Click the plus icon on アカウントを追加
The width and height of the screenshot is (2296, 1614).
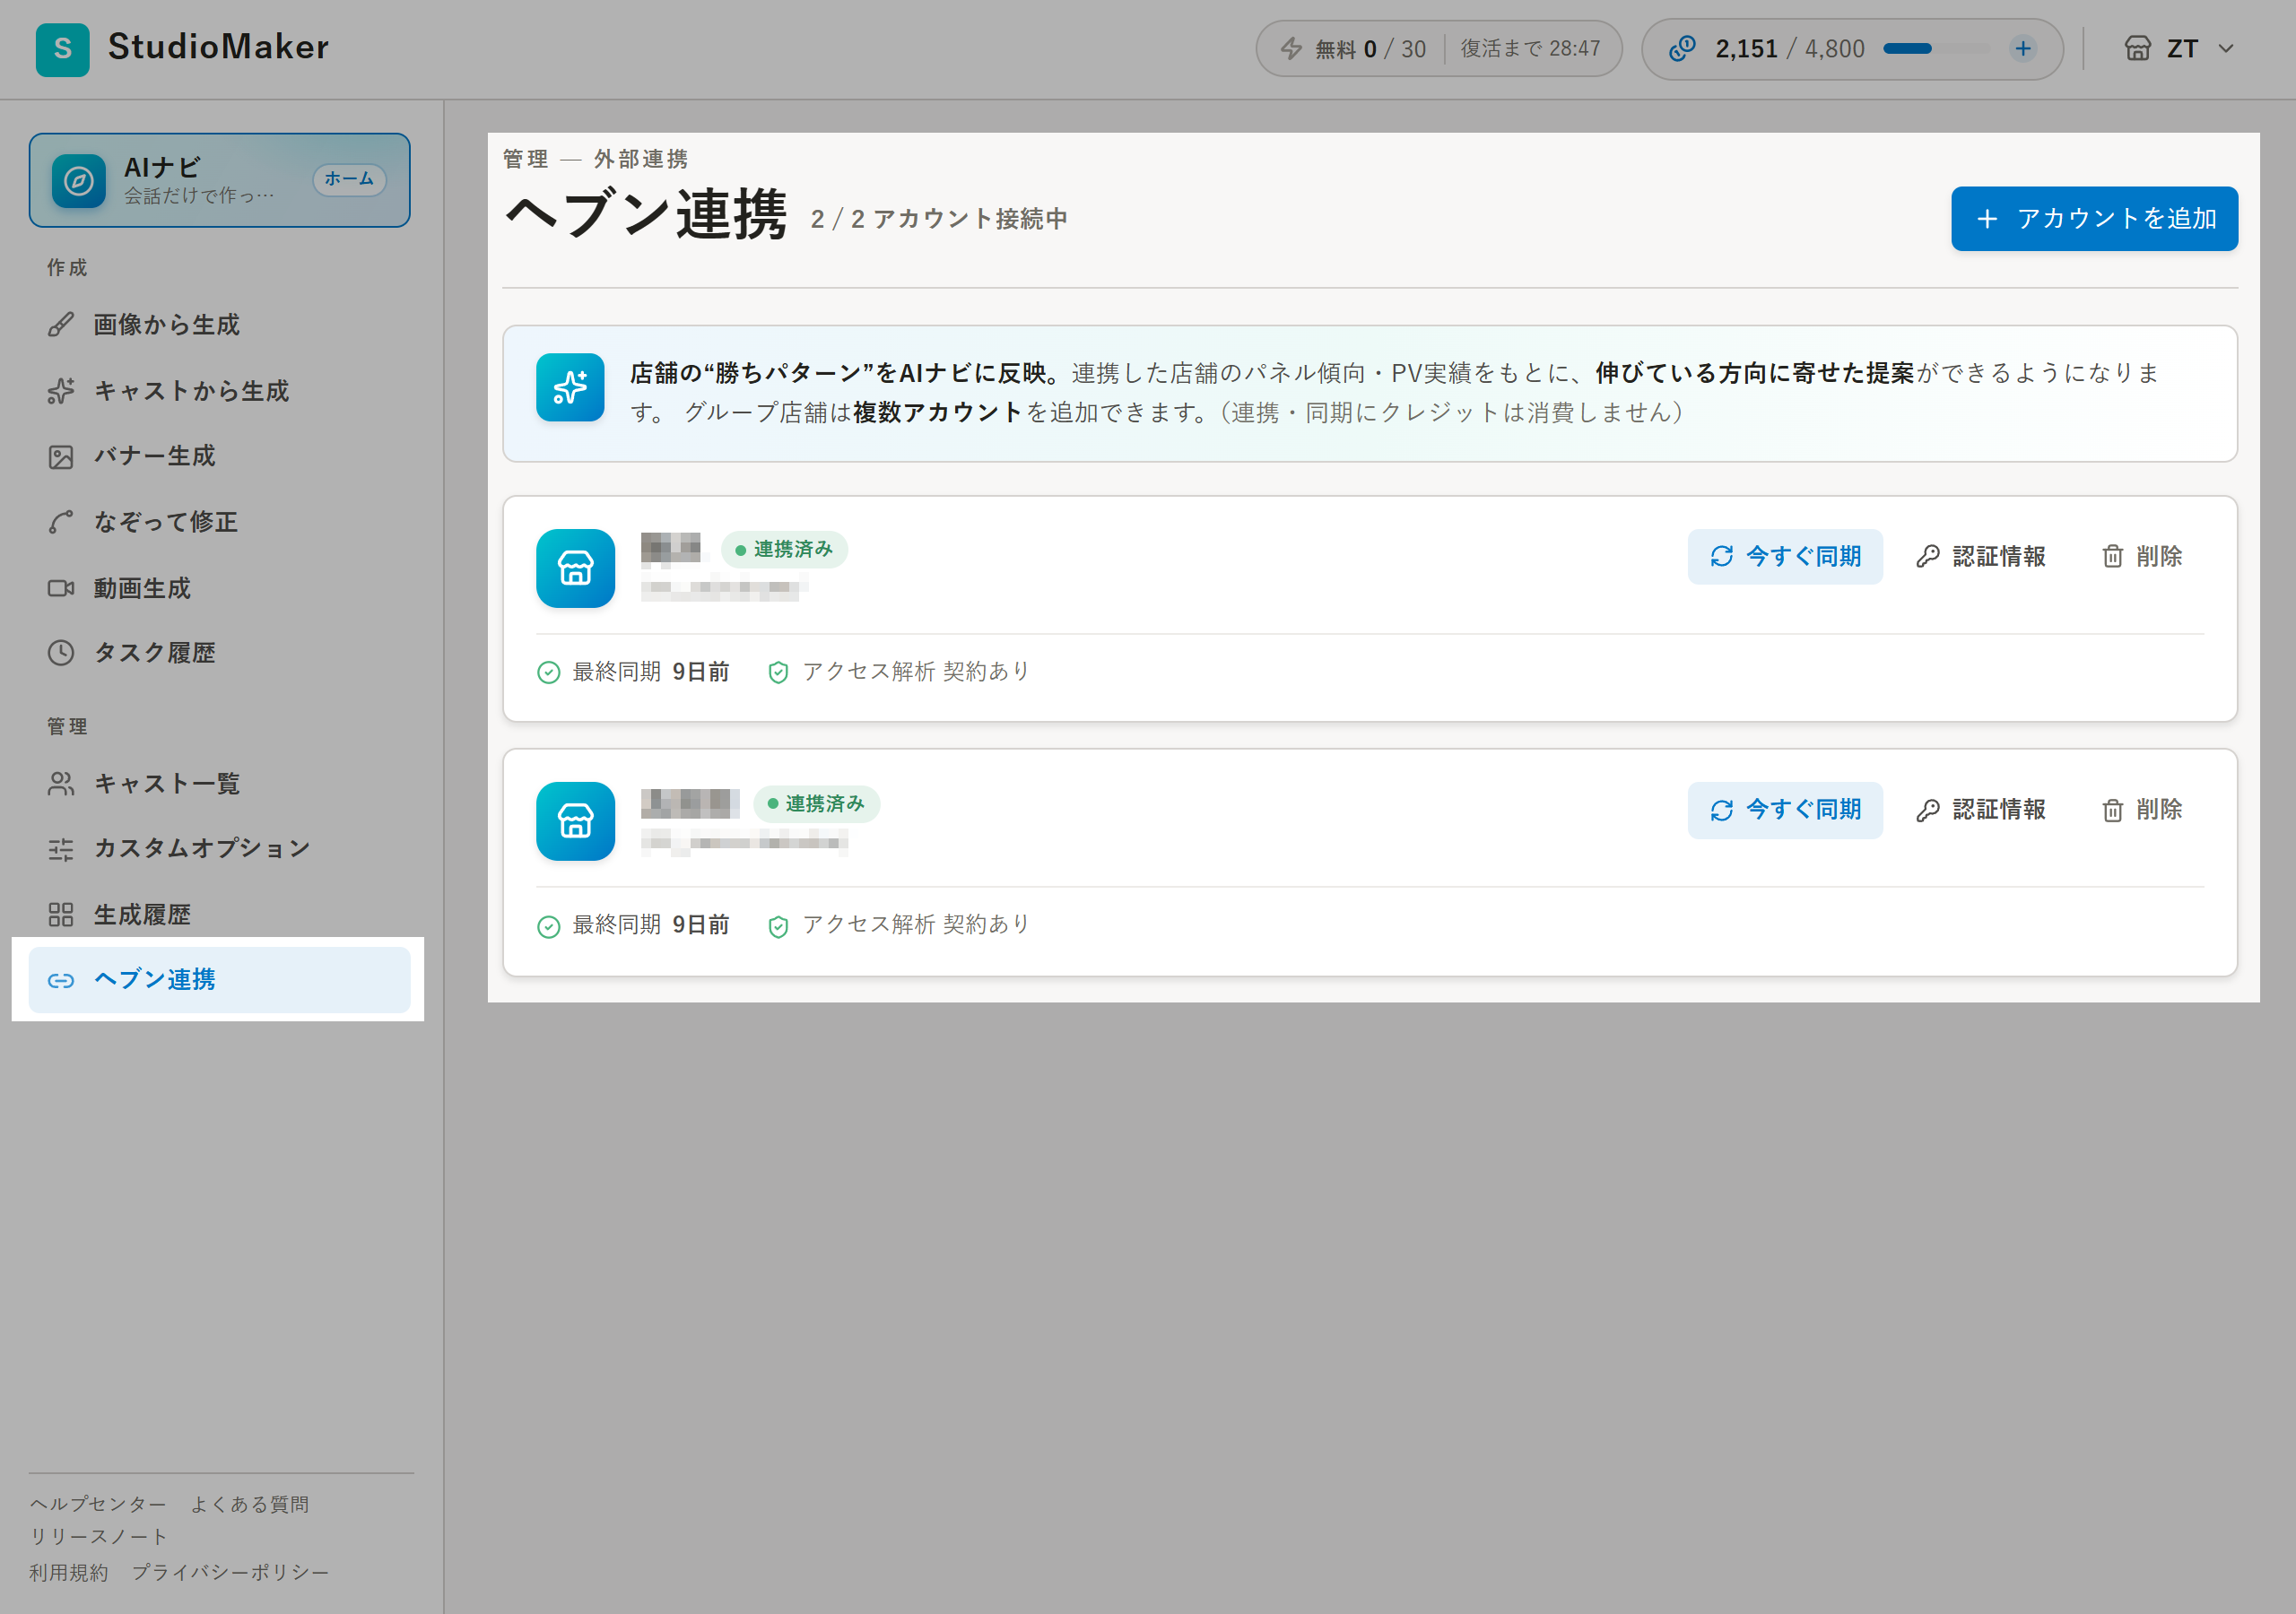coord(1987,219)
